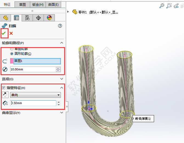Click the sweep feature icon
Image resolution: width=184 pixels, height=143 pixels.
(x=4, y=26)
